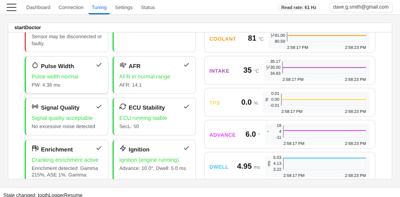Select the COOLANT gauge label
The image size is (400, 197).
click(223, 39)
